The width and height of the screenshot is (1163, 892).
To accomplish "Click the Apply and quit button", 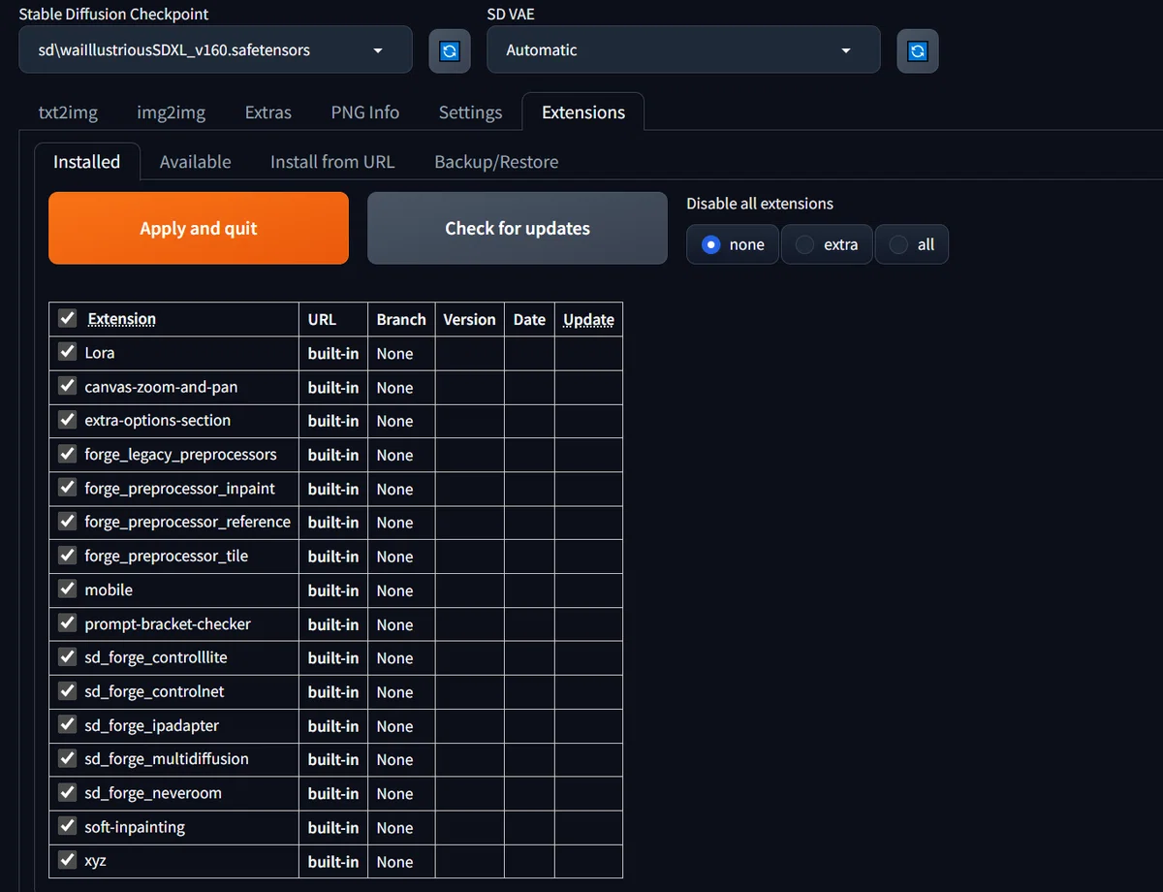I will coord(199,228).
